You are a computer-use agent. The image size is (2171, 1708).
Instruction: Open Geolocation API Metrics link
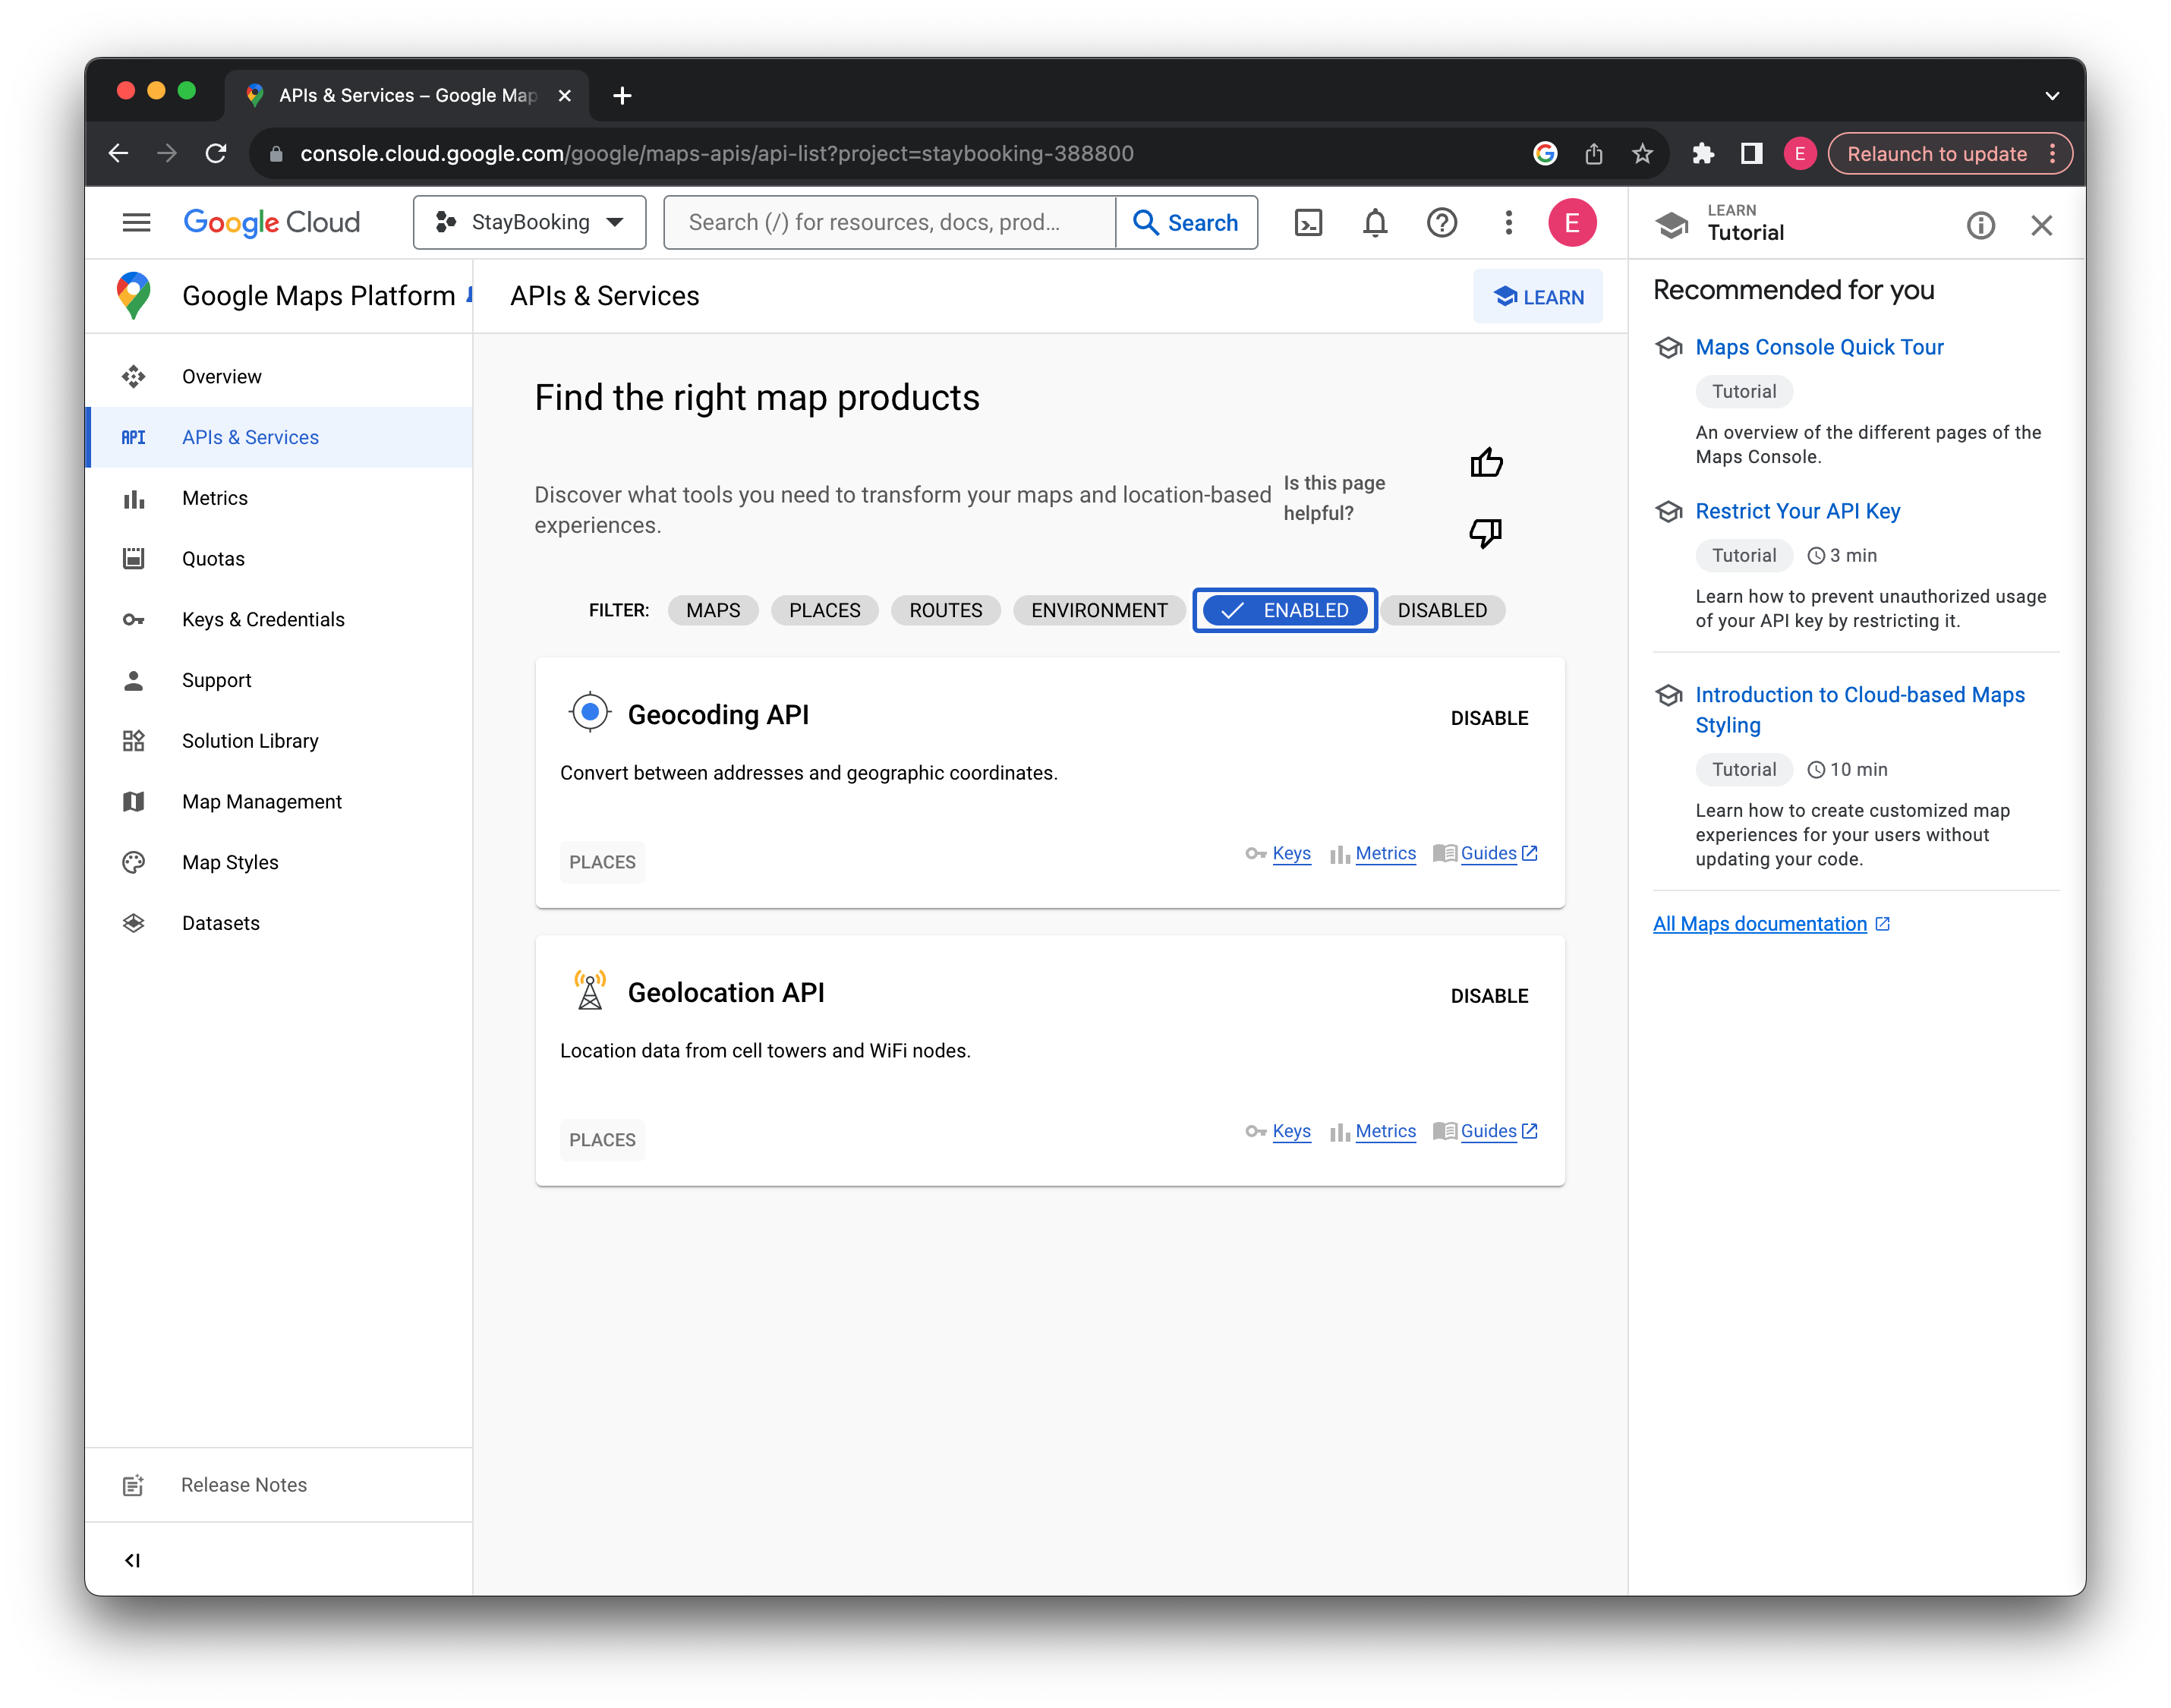(x=1385, y=1131)
